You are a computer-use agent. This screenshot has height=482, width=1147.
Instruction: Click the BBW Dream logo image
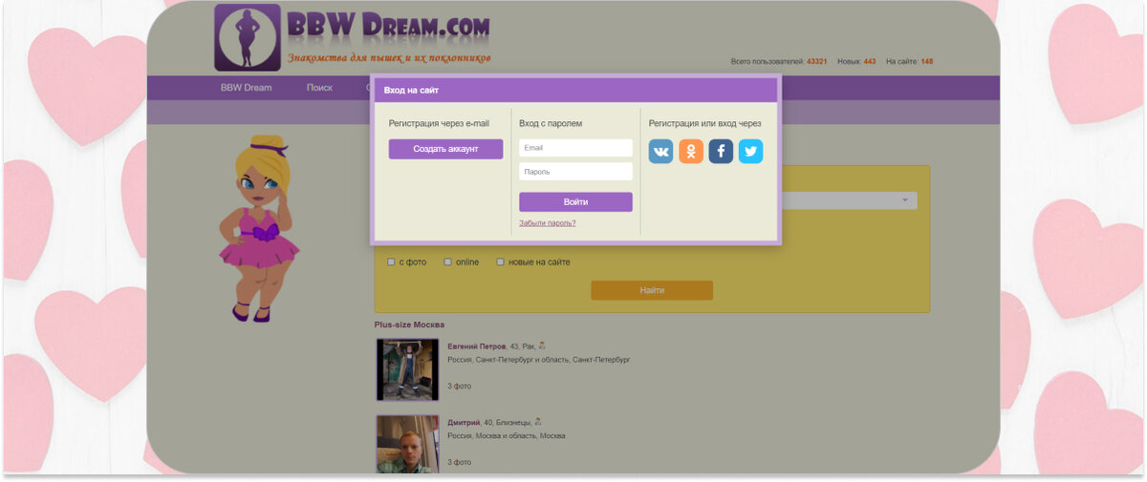pos(248,37)
